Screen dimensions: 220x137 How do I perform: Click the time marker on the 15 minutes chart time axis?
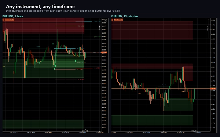click(194, 131)
